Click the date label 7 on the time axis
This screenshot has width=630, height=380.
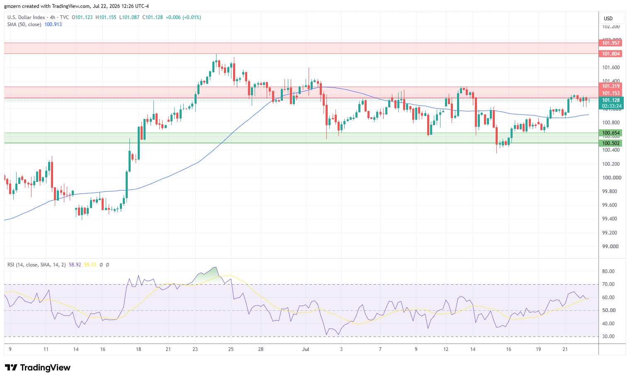380,349
